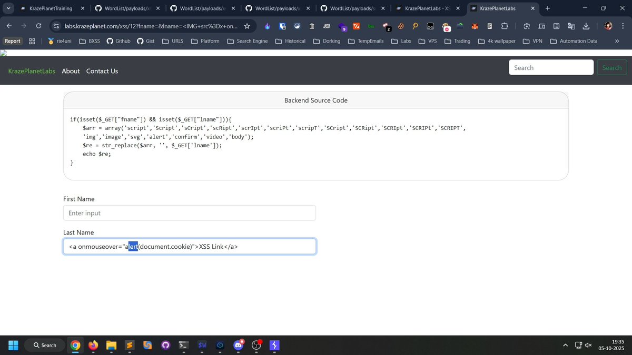Screen dimensions: 632x355
Task: Open the Dorking bookmarks folder
Action: [x=326, y=41]
